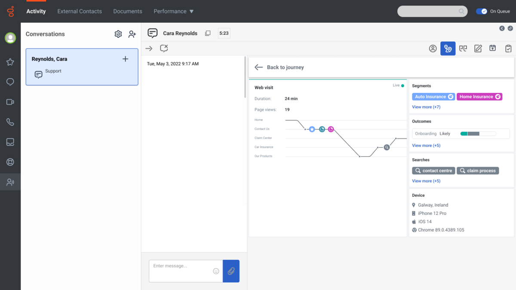
Task: Click transfer arrow icon
Action: tap(149, 49)
